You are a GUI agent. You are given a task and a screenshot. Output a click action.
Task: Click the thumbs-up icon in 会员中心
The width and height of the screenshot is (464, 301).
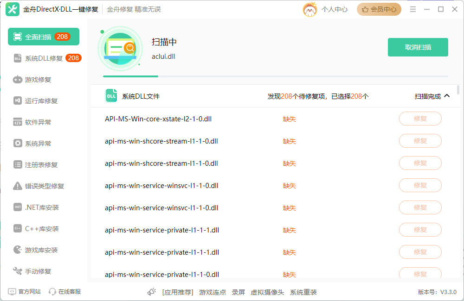[365, 9]
